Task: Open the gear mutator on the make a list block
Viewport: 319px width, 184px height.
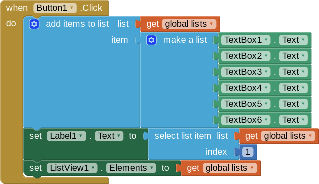Action: [x=151, y=40]
